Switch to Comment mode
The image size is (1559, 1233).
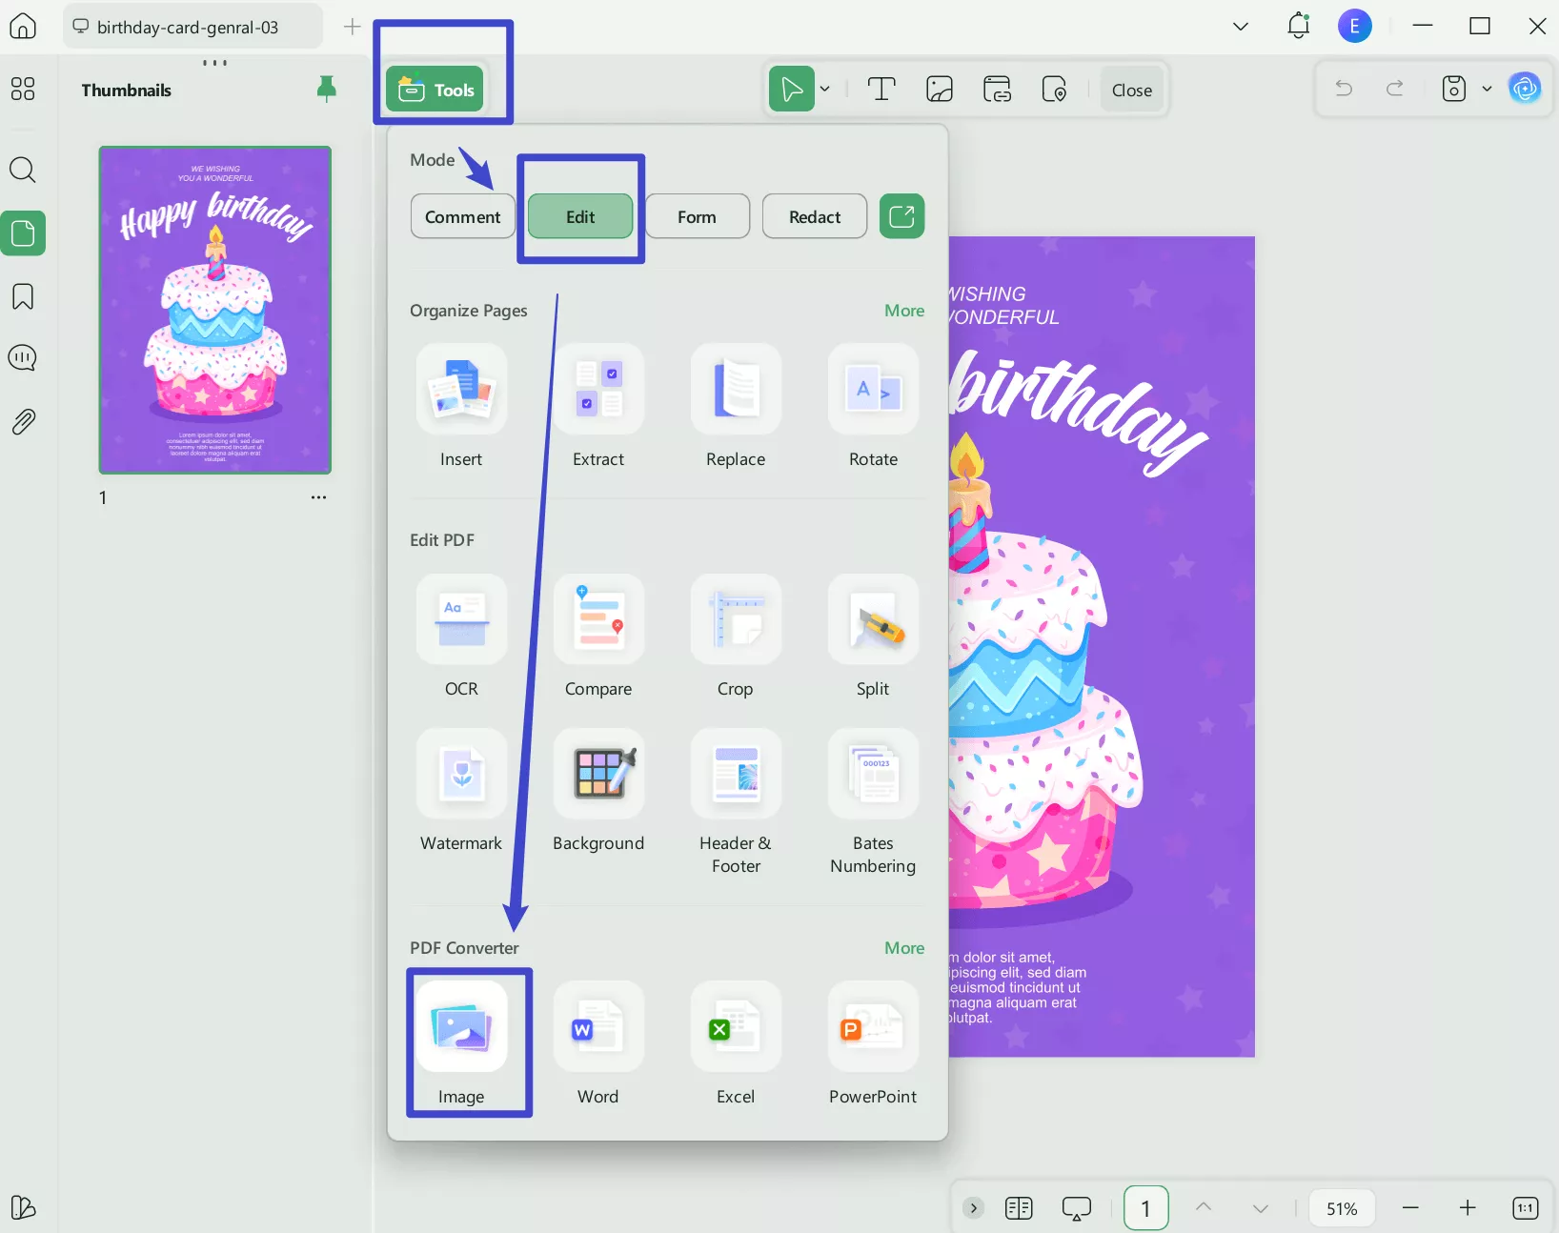[462, 216]
